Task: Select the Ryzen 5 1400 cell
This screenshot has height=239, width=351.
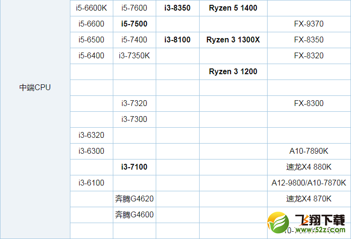Action: (x=233, y=8)
